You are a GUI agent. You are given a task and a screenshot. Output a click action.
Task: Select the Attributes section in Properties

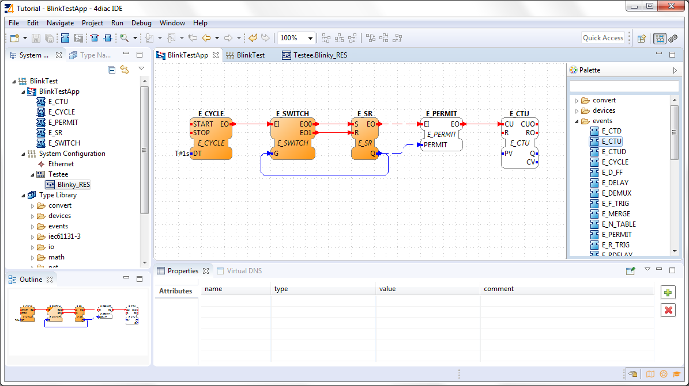pyautogui.click(x=175, y=291)
